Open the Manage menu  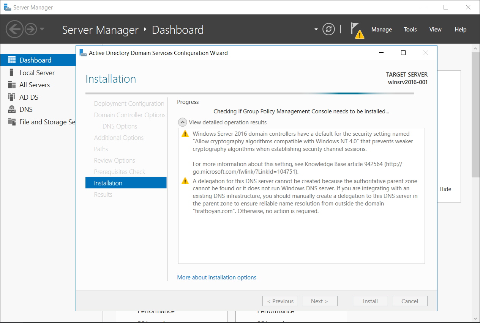point(381,30)
